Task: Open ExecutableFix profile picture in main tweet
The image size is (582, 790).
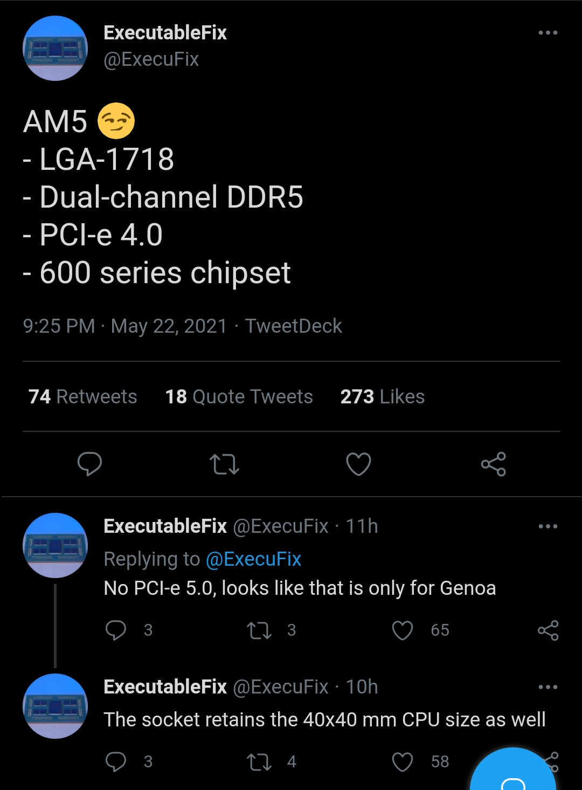Action: pos(55,49)
